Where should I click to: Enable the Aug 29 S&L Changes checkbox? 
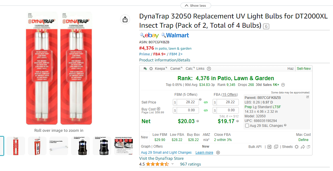pos(247,126)
